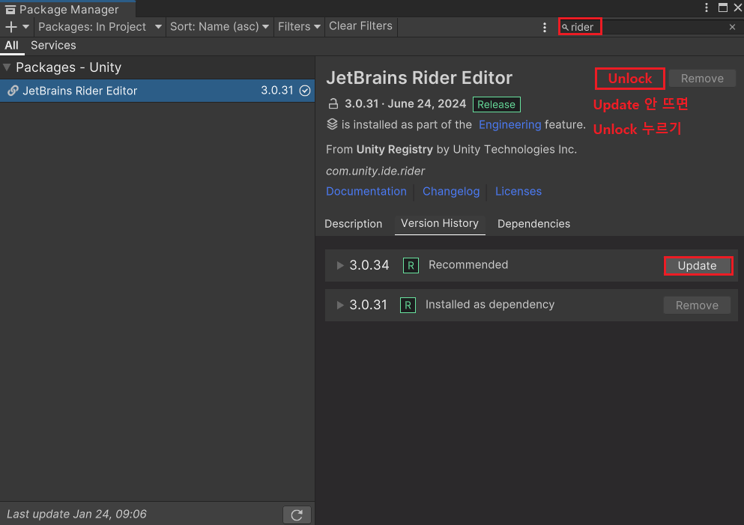The height and width of the screenshot is (525, 744).
Task: Click the feature layers icon
Action: [x=332, y=124]
